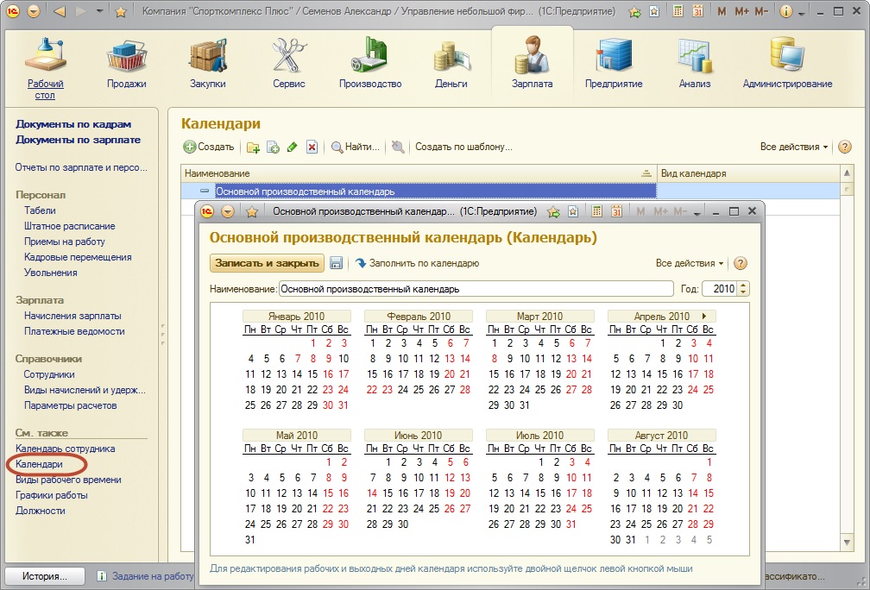Viewport: 870px width, 590px height.
Task: Open Графики работы link in sidebar
Action: click(x=52, y=495)
